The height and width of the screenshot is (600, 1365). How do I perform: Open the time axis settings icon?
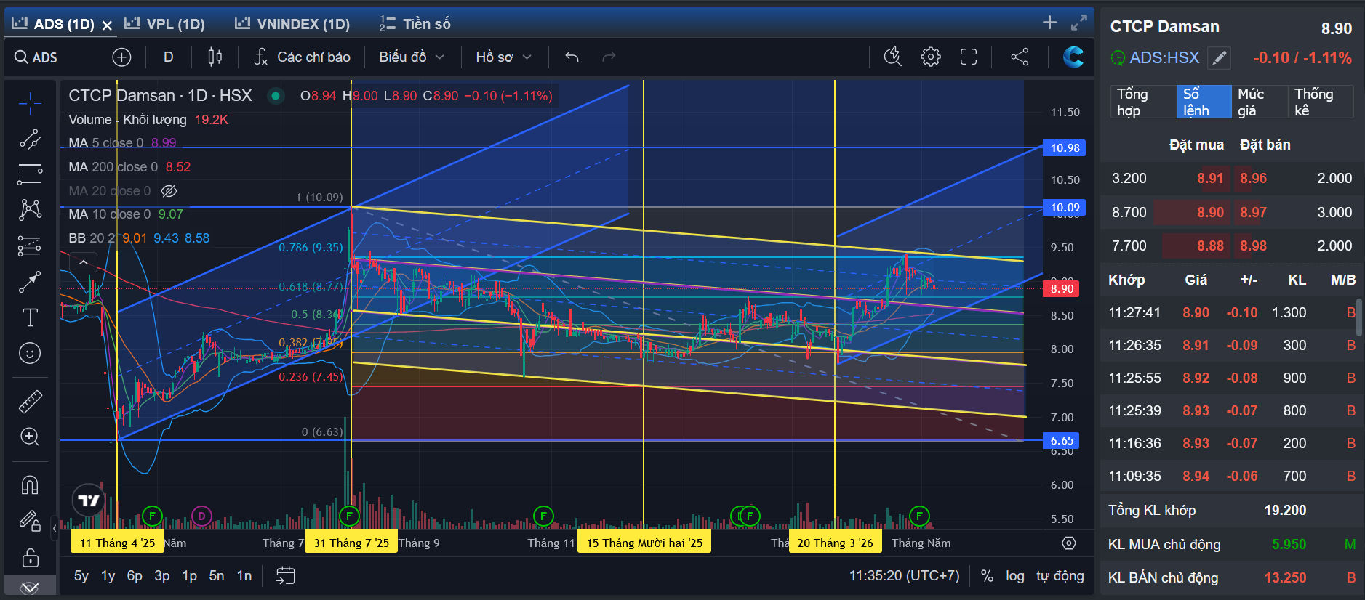(x=1068, y=543)
